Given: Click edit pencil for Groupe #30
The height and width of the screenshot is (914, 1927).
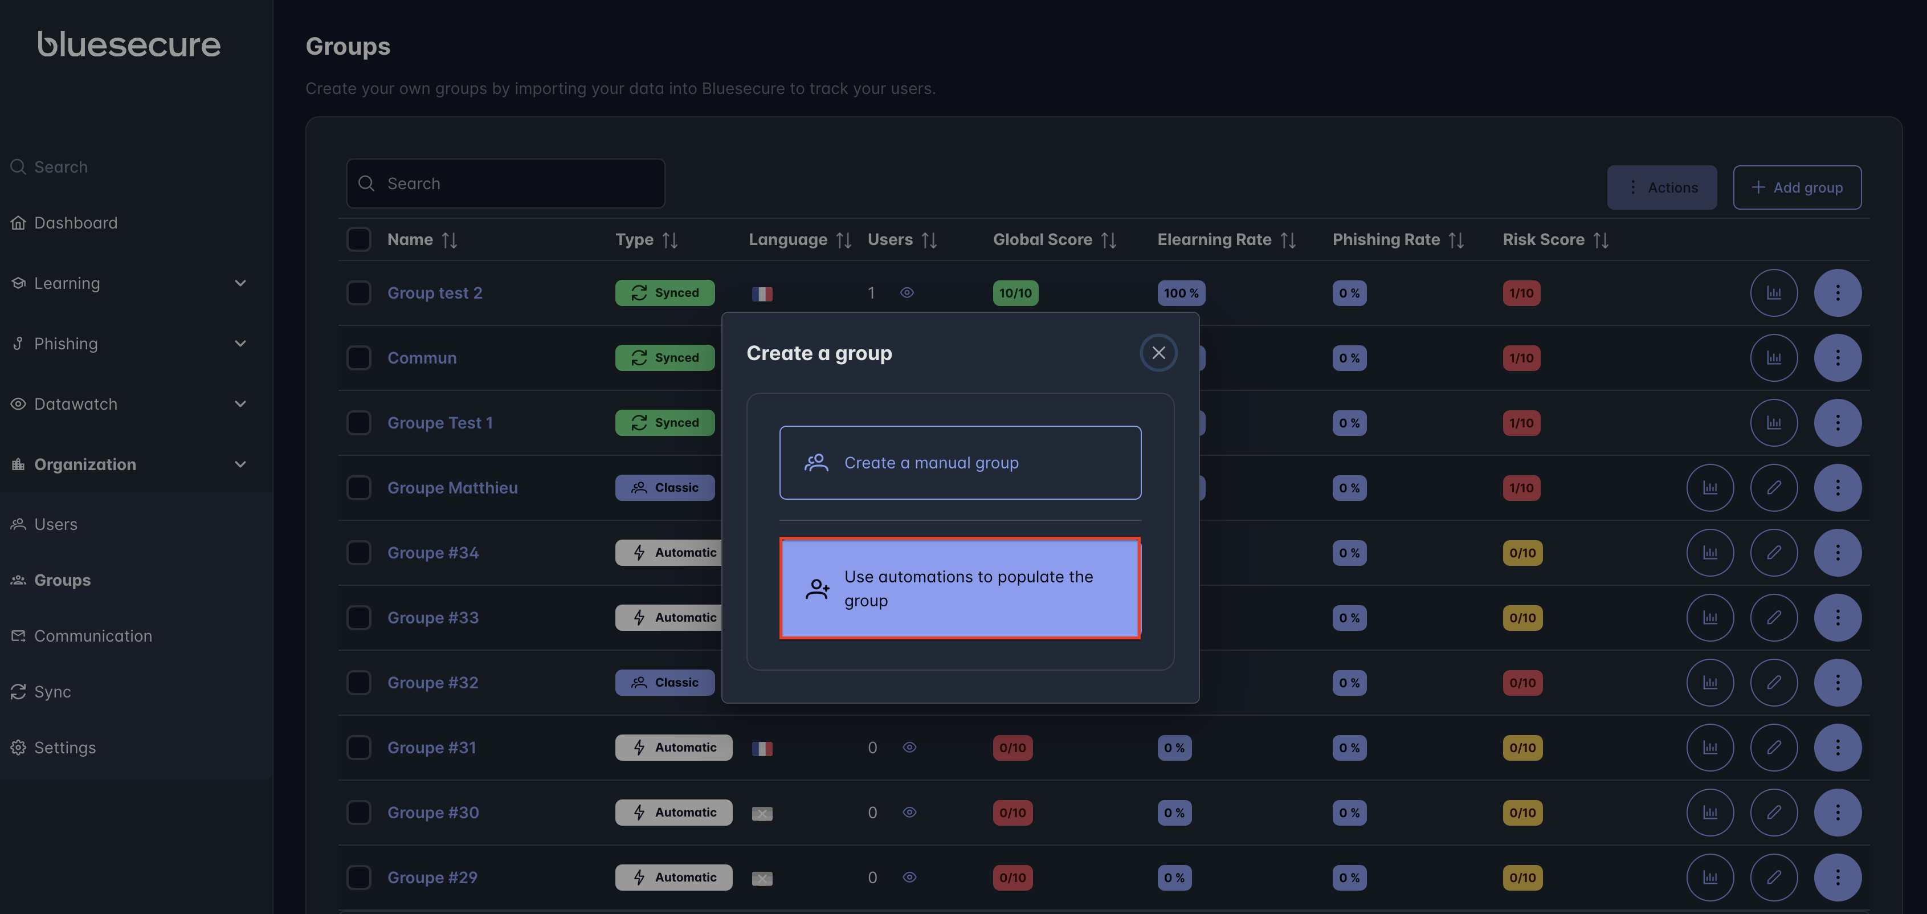Looking at the screenshot, I should [1774, 812].
